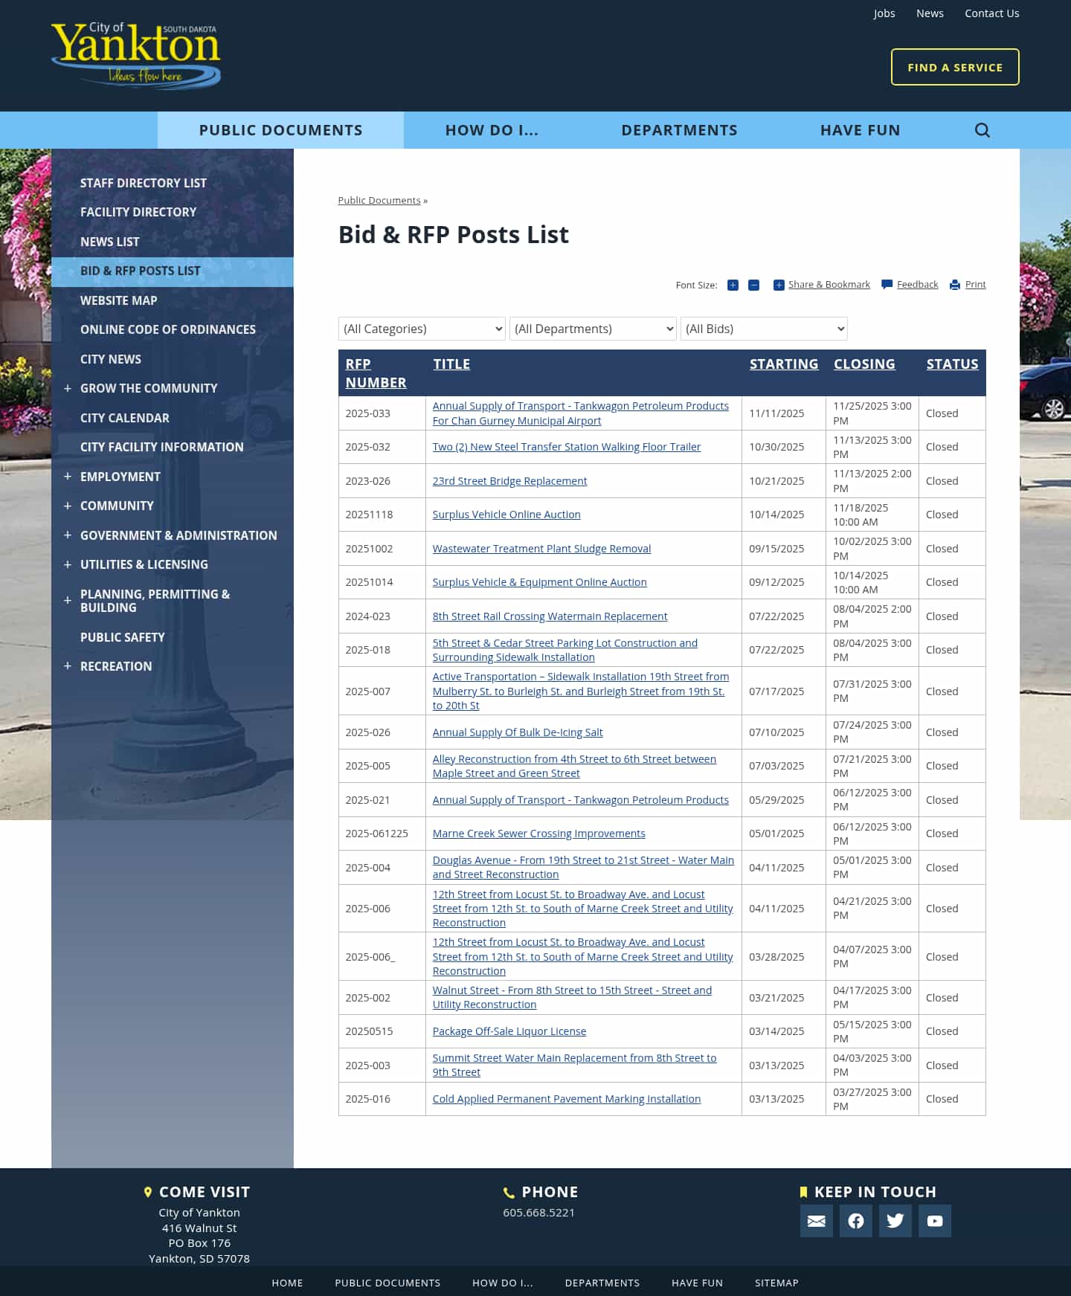The width and height of the screenshot is (1071, 1296).
Task: Click the Home footer link
Action: click(x=287, y=1283)
